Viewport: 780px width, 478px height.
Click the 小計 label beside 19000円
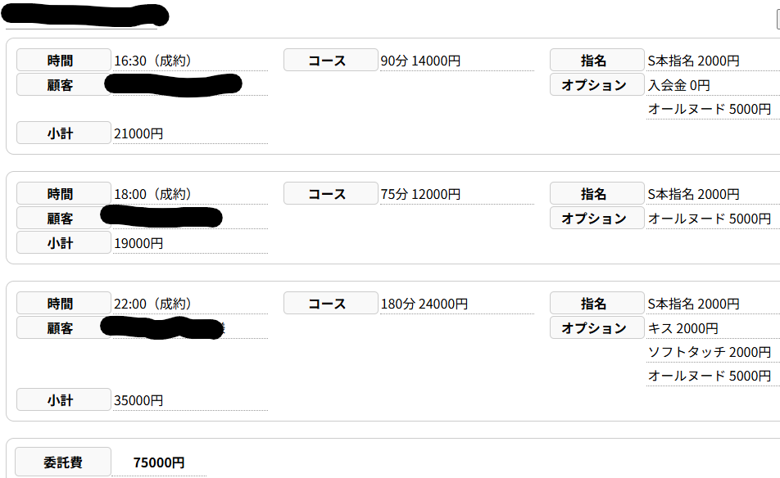click(63, 243)
